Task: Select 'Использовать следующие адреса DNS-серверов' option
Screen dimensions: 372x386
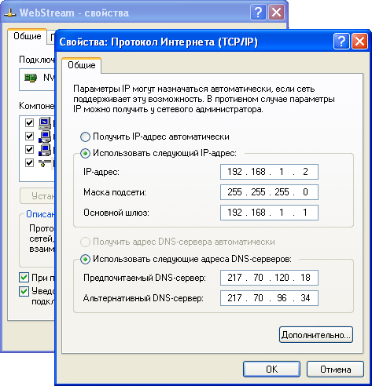Action: coord(85,259)
